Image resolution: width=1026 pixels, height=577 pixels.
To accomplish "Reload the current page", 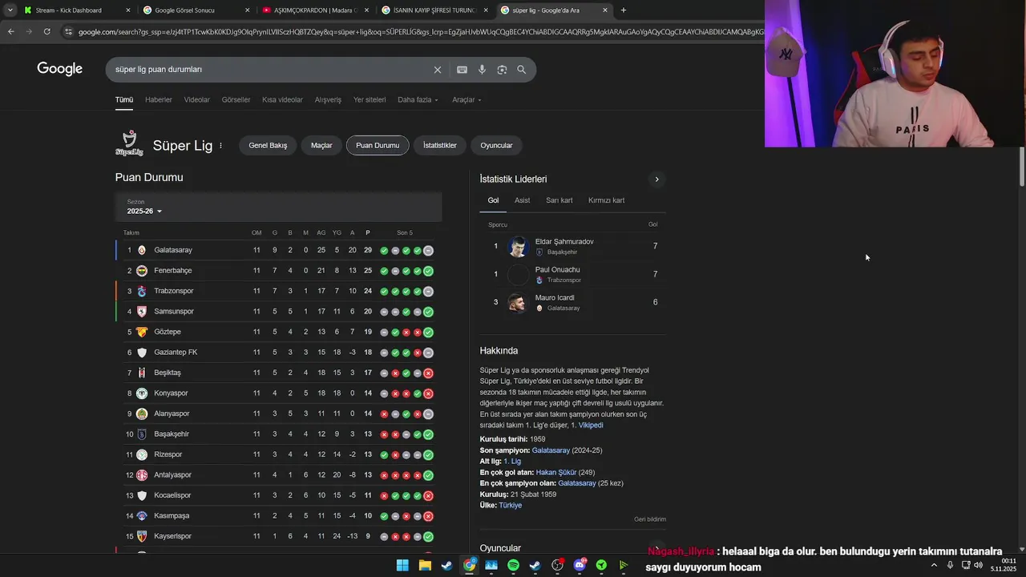I will click(47, 31).
